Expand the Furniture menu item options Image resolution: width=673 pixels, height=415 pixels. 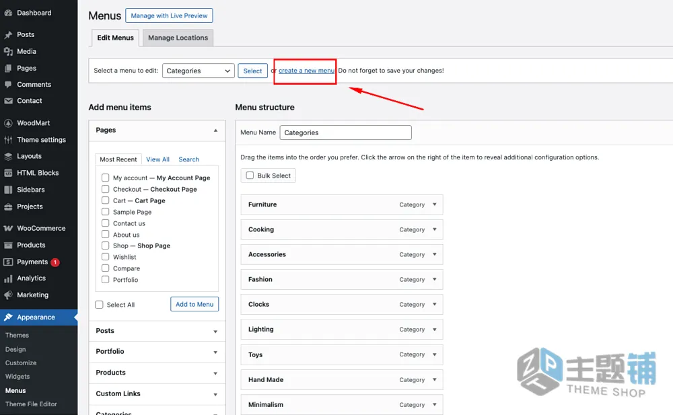coord(434,204)
